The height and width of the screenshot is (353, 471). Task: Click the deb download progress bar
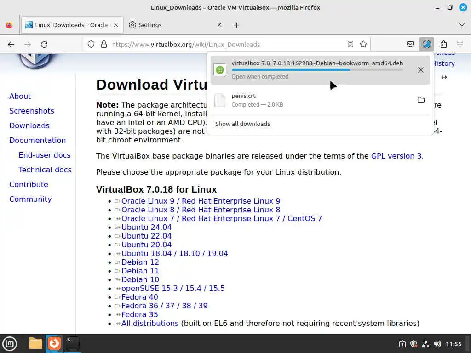317,70
